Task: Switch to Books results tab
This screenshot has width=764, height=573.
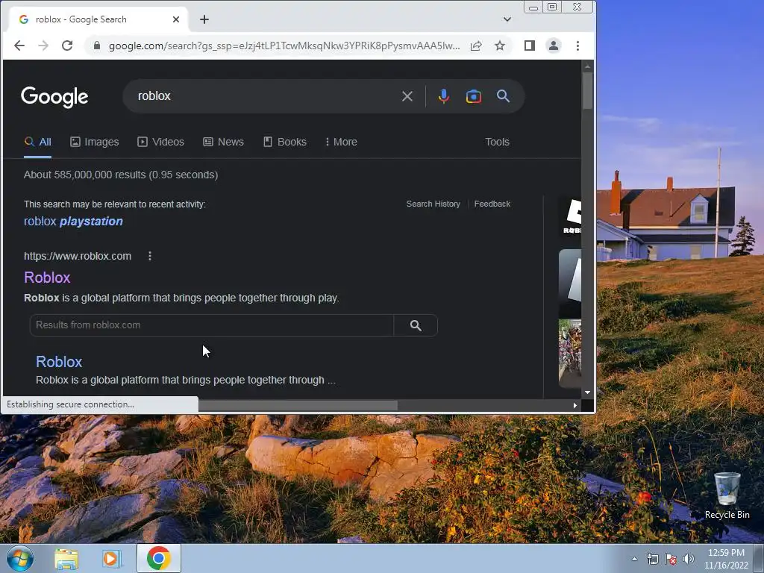Action: point(285,142)
